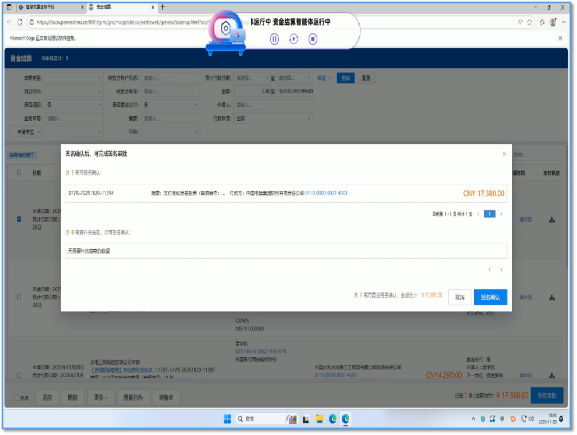Open the 是否退回 dropdown
This screenshot has width=577, height=435.
coord(74,105)
